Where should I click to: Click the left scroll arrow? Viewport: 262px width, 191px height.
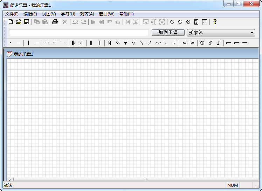10,180
